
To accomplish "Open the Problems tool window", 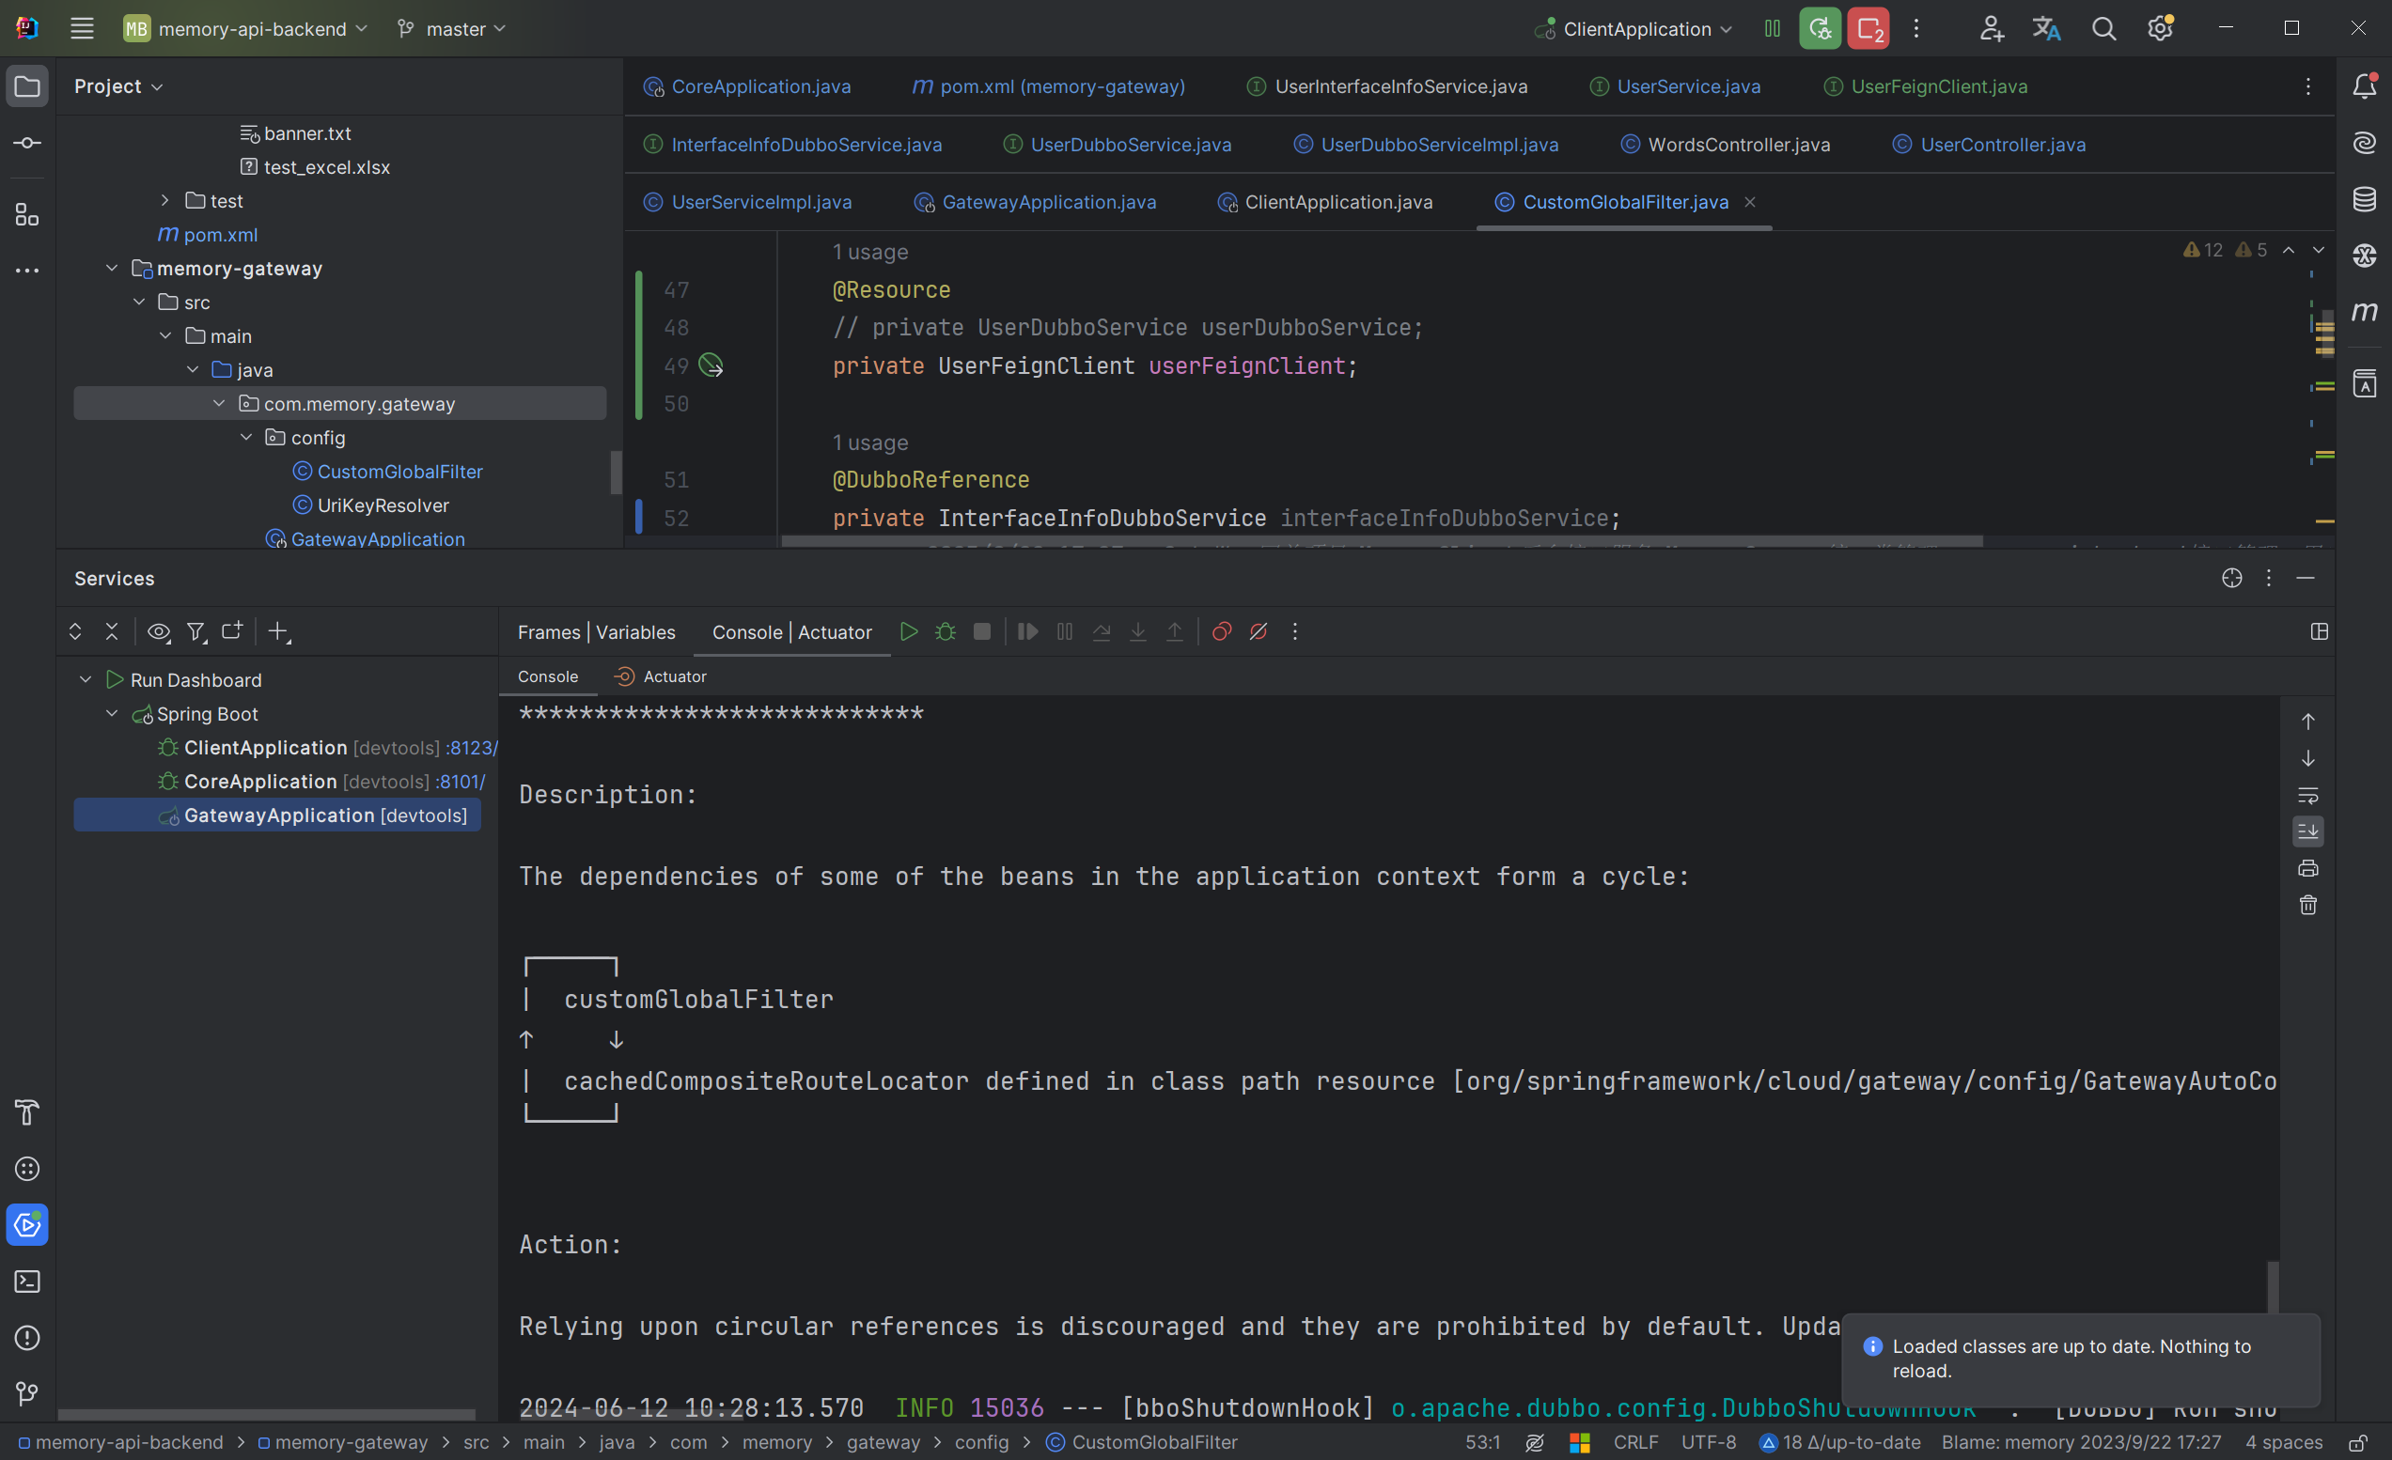I will (27, 1338).
